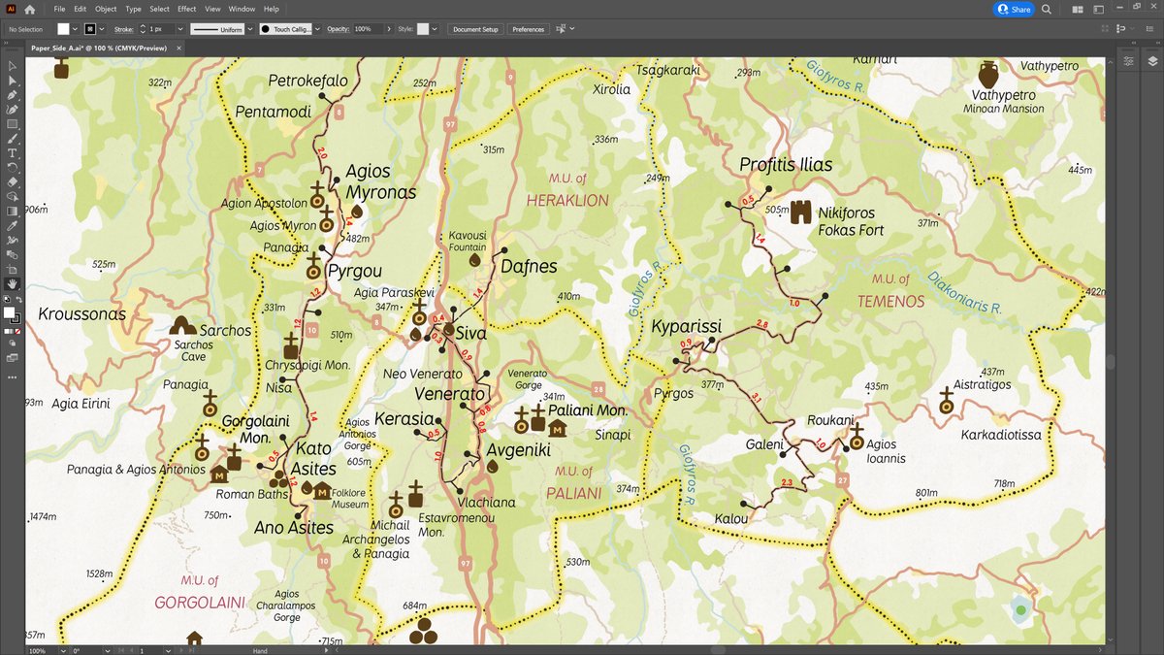Select the Artboard tool
Screen dimensions: 1164x655
[x=13, y=269]
